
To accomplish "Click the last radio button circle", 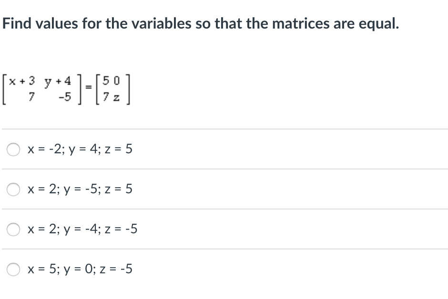I will 13,269.
